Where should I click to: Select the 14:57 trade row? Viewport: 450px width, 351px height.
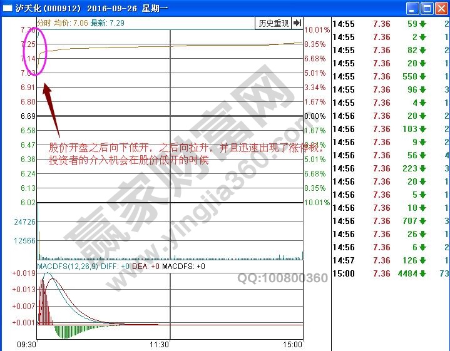[388, 260]
